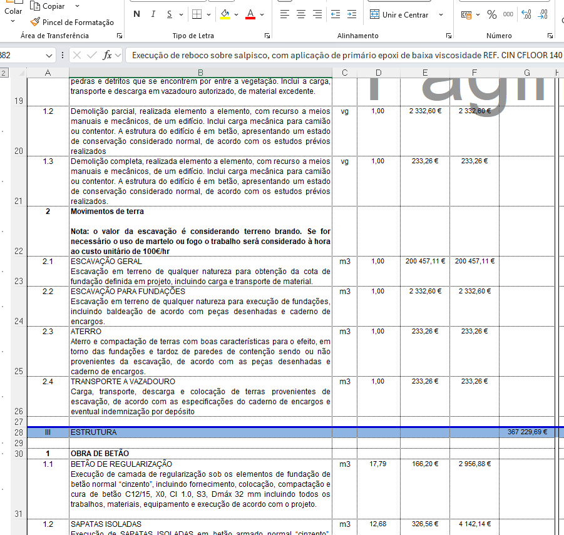Toggle Bold (N) formatting
The width and height of the screenshot is (564, 535).
click(136, 14)
